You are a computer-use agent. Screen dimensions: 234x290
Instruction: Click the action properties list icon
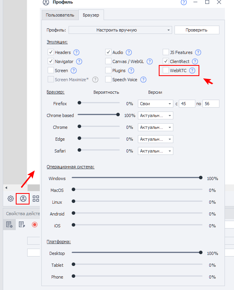click(9, 225)
